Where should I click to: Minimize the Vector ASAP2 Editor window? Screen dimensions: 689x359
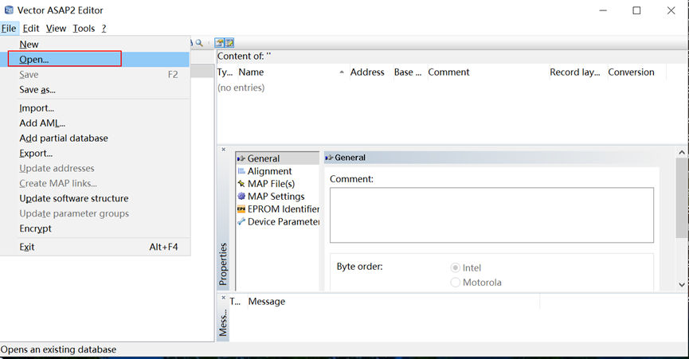[x=603, y=10]
